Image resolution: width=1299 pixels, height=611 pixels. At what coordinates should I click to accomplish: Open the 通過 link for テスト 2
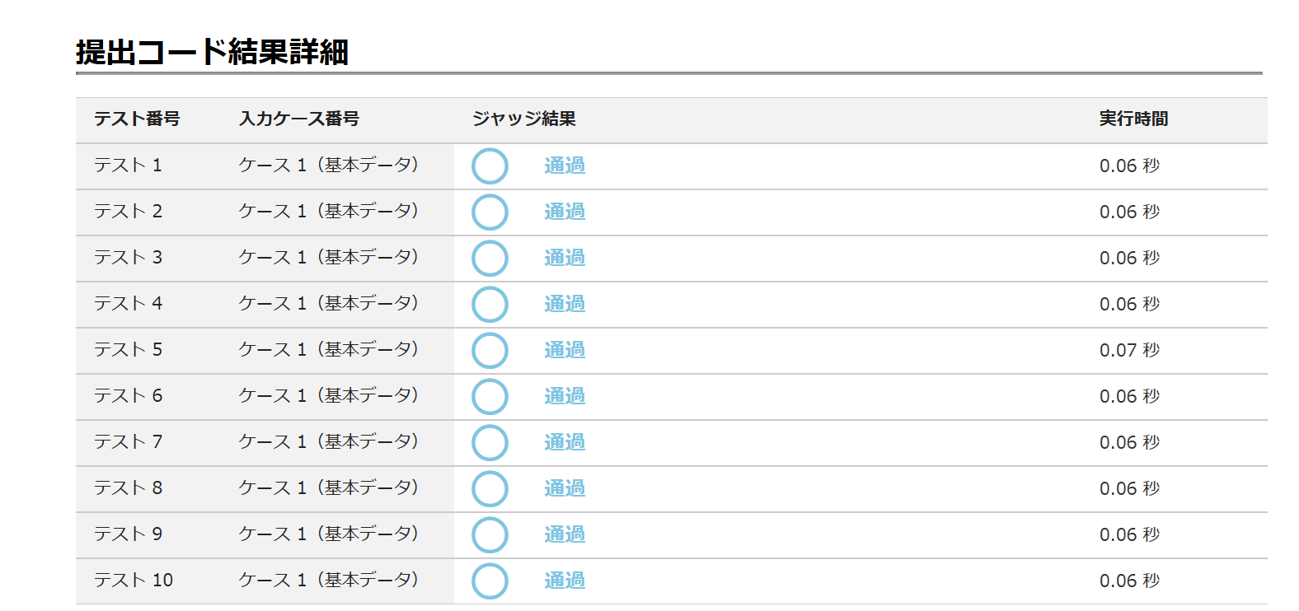point(565,212)
